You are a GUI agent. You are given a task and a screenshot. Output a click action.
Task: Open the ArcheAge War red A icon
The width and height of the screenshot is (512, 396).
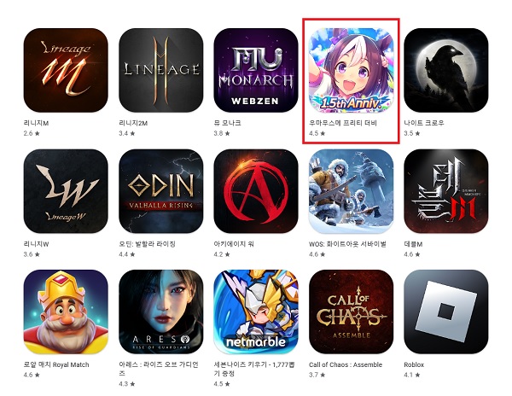click(256, 191)
